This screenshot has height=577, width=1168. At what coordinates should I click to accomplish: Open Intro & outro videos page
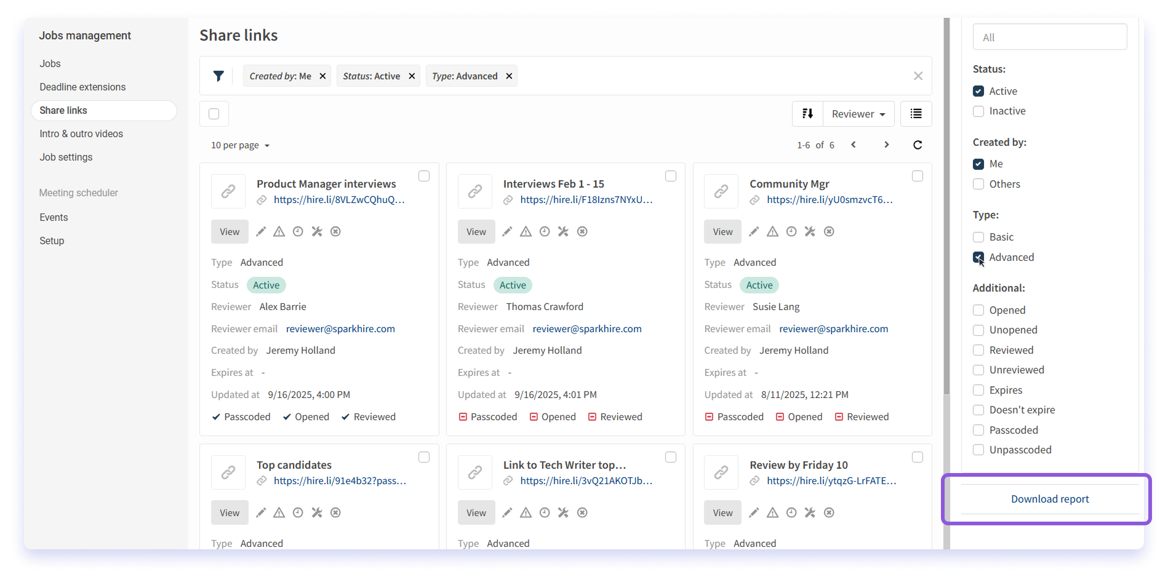[x=81, y=133]
